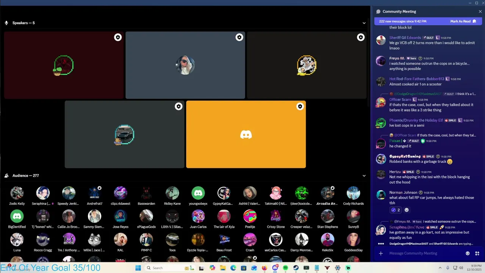The height and width of the screenshot is (273, 485).
Task: Click Hertzu username in chat
Action: [x=395, y=172]
